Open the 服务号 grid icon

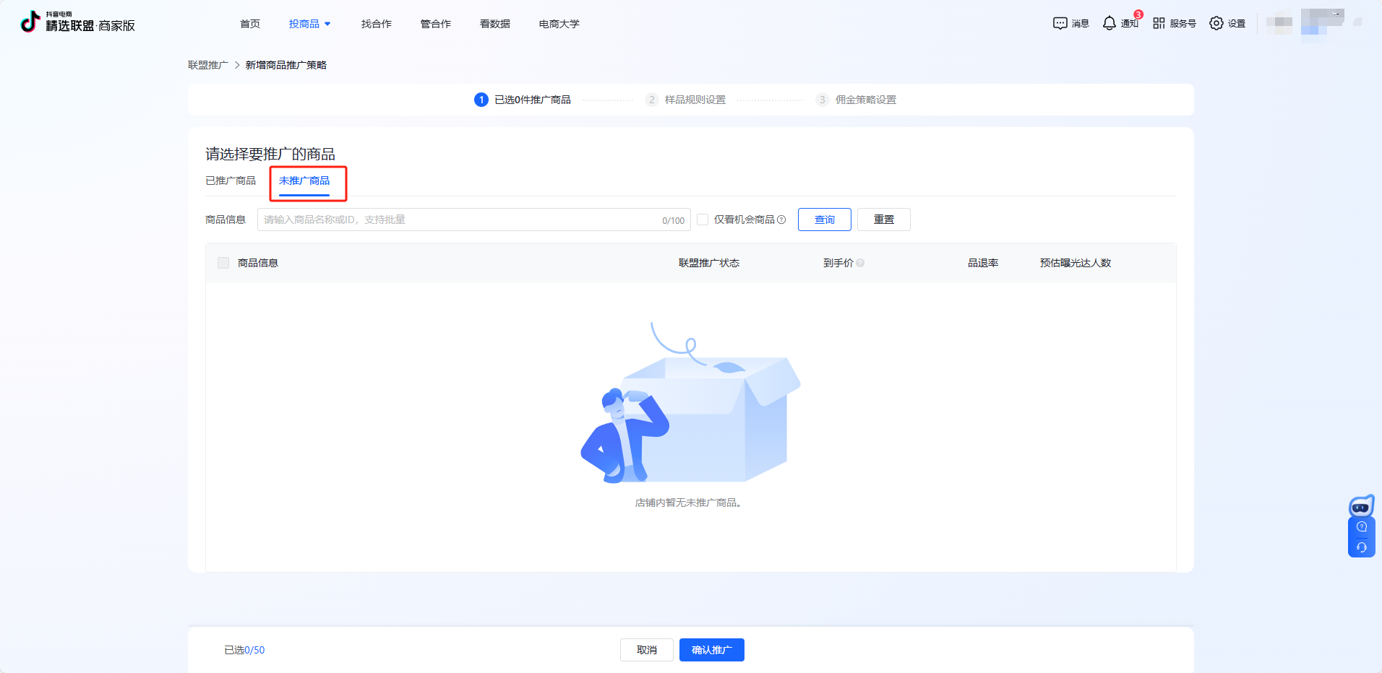(x=1159, y=23)
